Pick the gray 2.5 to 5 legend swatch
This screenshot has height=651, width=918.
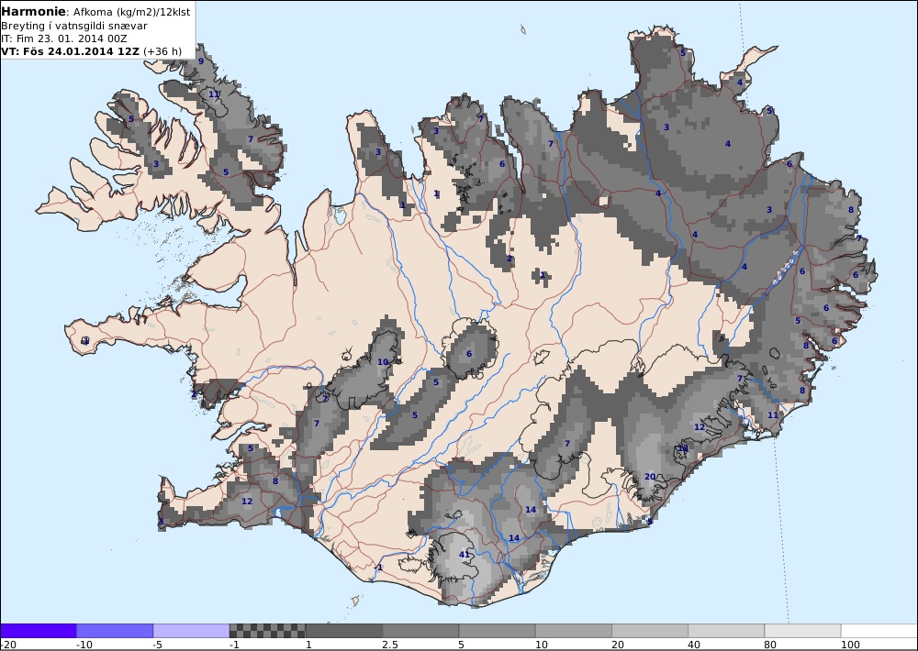pos(420,631)
